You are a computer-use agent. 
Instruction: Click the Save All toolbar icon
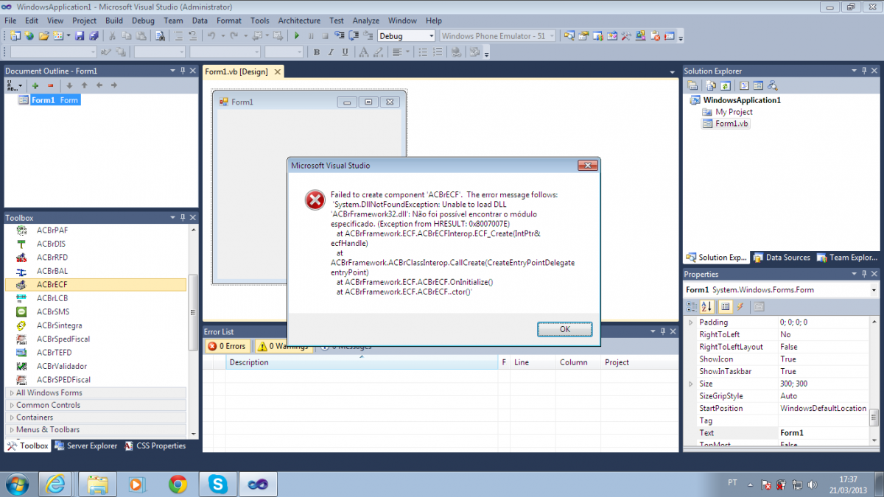(94, 35)
